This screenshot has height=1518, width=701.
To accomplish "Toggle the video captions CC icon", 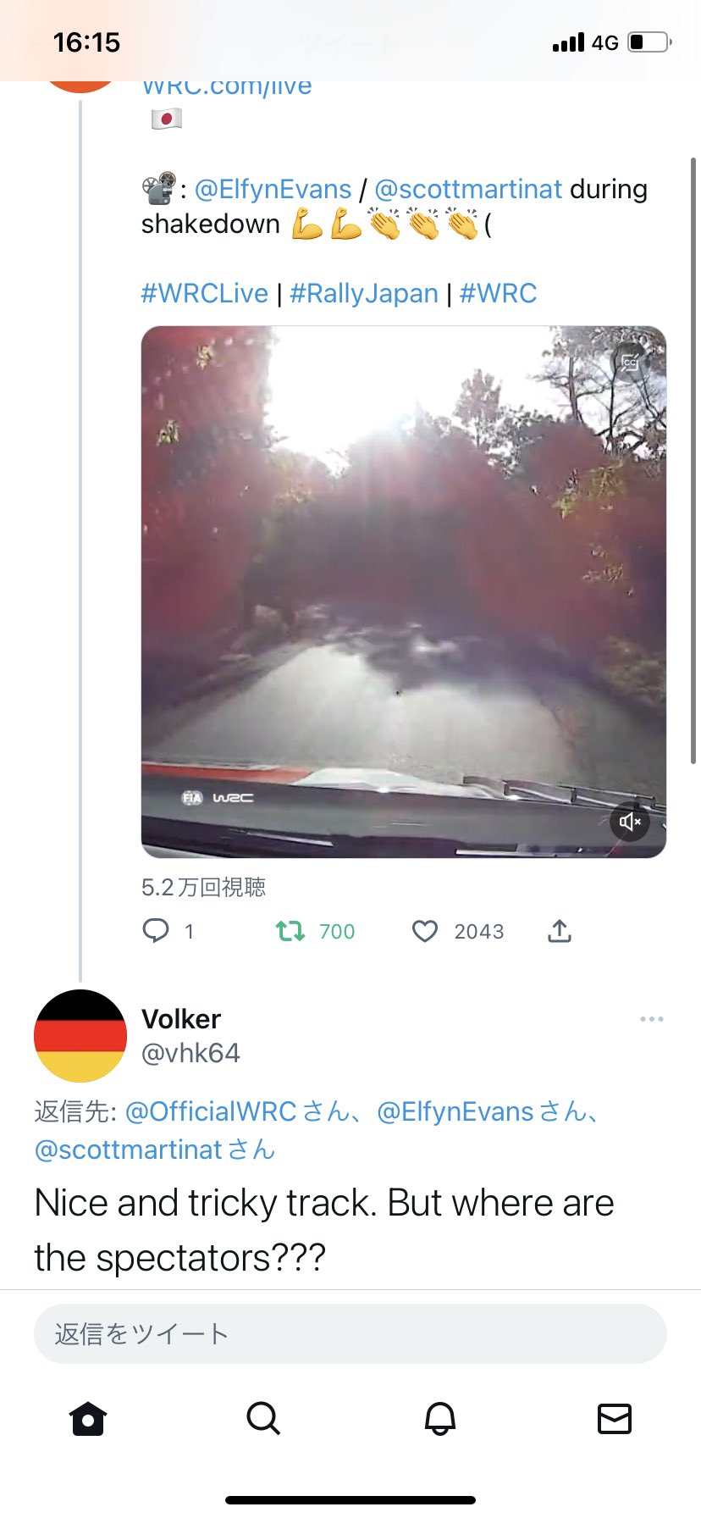I will [629, 363].
